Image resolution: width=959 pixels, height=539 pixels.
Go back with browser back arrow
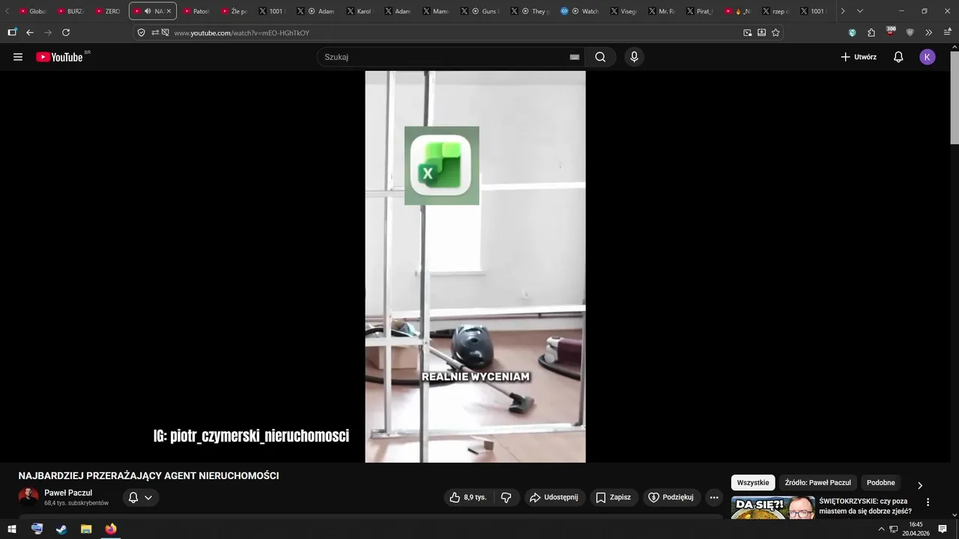coord(30,33)
